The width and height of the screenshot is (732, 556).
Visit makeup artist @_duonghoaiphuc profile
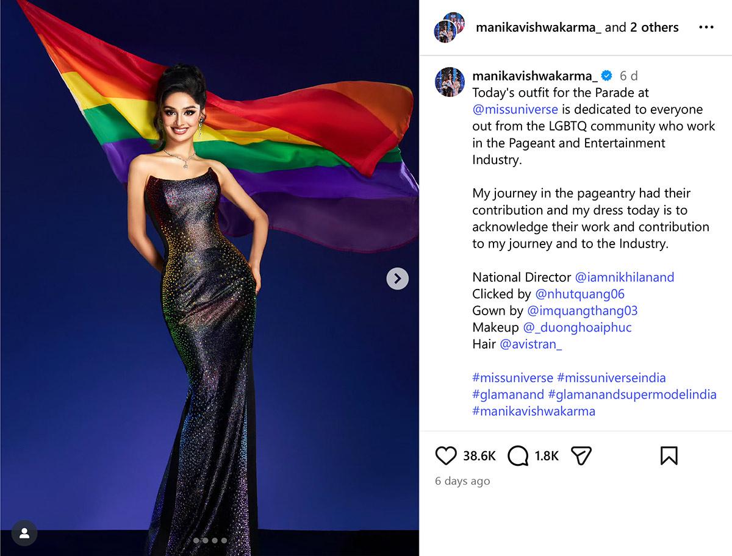(578, 327)
